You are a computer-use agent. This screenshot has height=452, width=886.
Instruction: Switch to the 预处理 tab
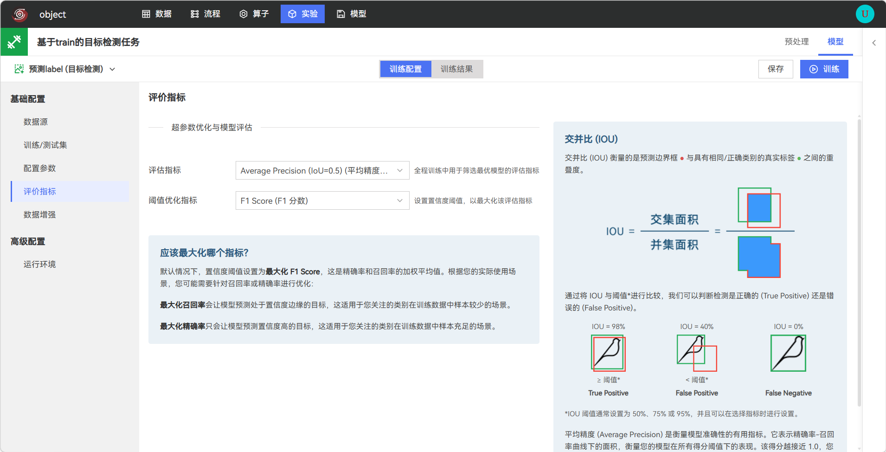click(796, 42)
